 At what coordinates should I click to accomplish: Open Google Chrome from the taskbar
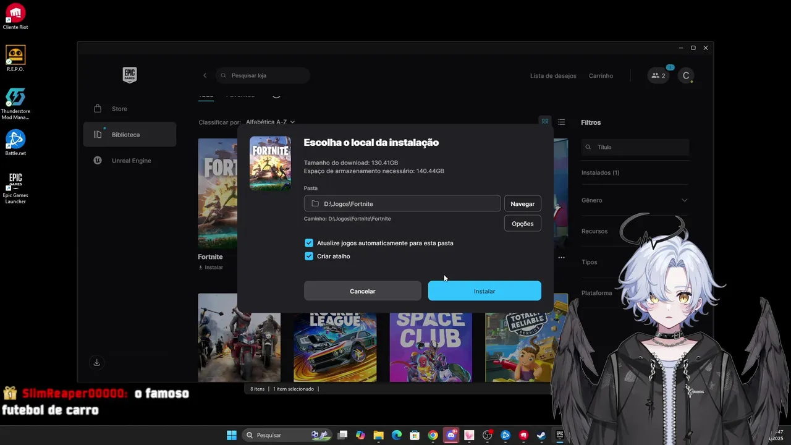point(433,435)
